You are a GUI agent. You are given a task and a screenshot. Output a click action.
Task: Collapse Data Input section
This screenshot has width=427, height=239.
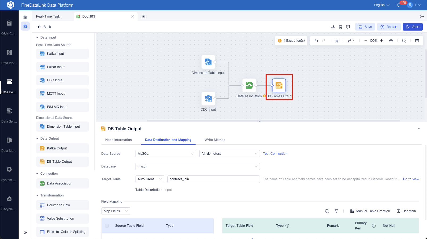point(37,37)
